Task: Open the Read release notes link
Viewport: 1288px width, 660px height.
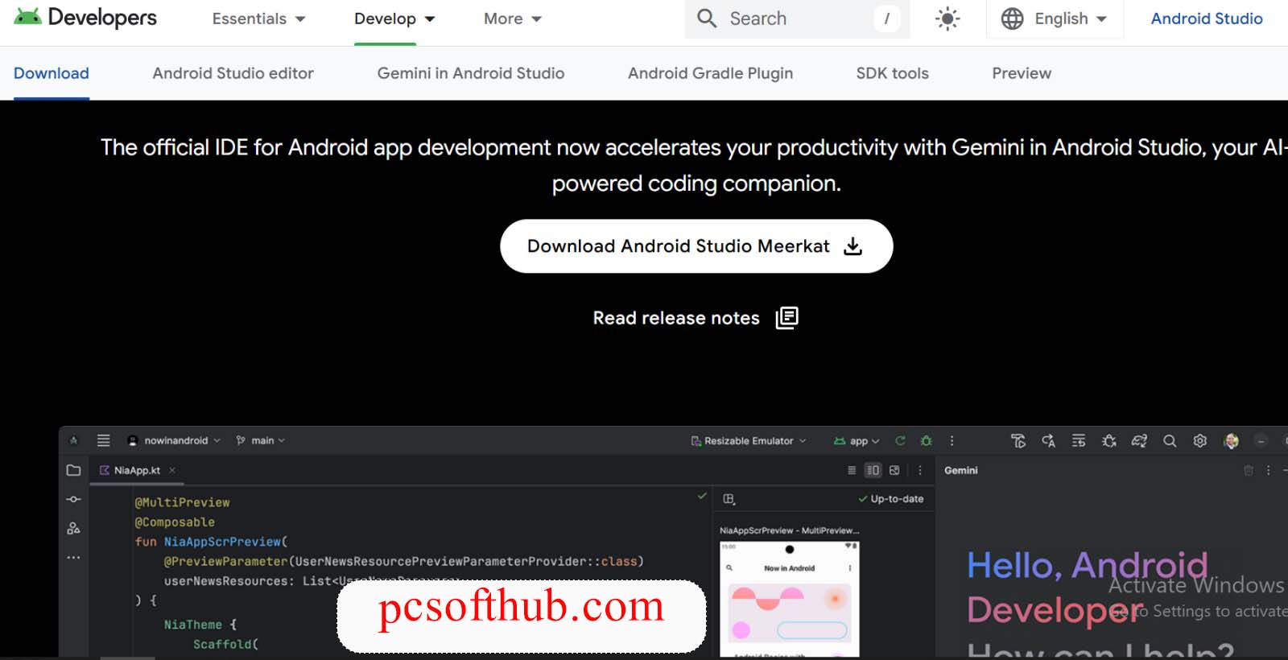Action: tap(696, 318)
